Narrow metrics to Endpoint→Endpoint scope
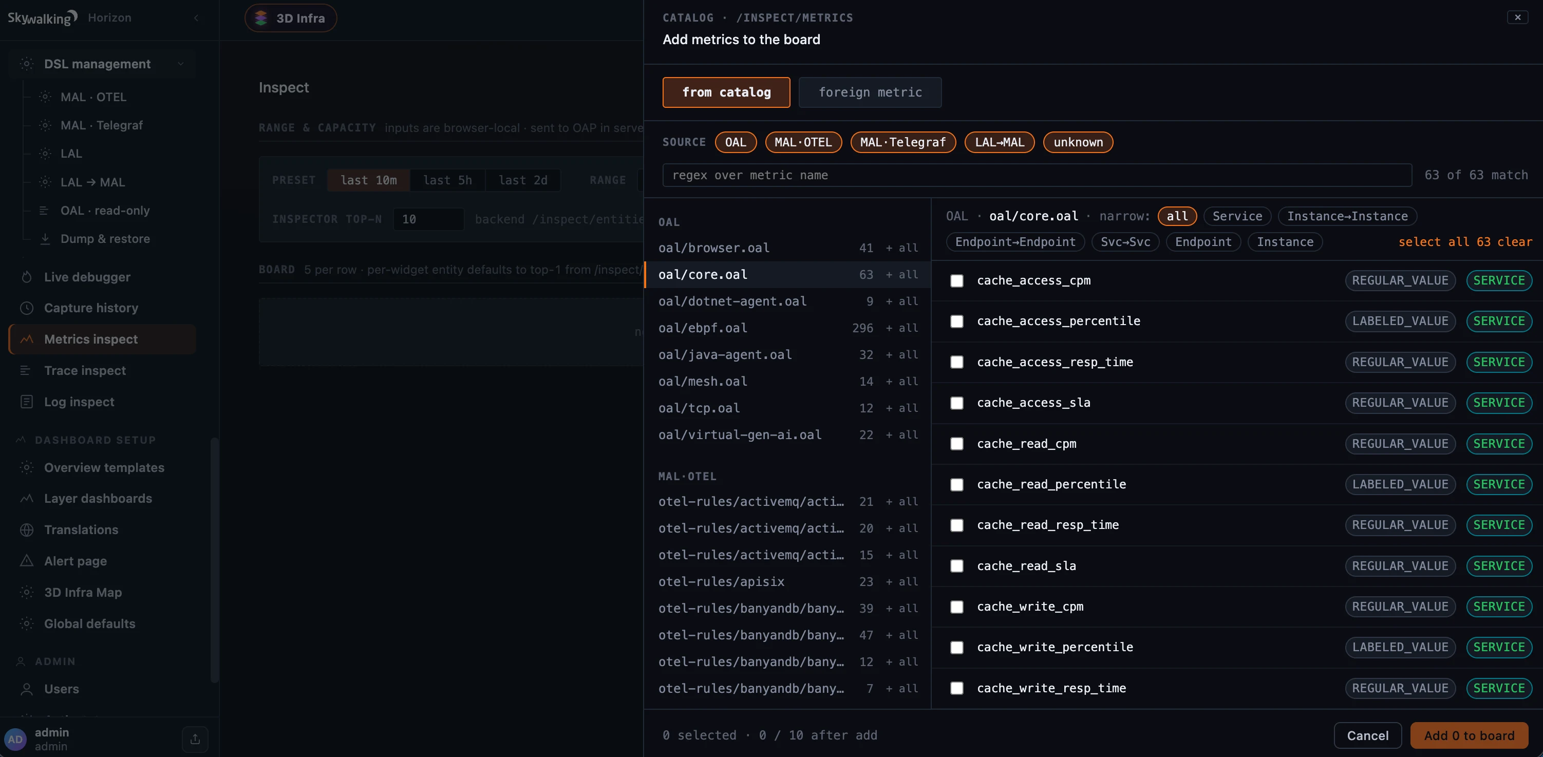This screenshot has height=757, width=1543. 1015,241
